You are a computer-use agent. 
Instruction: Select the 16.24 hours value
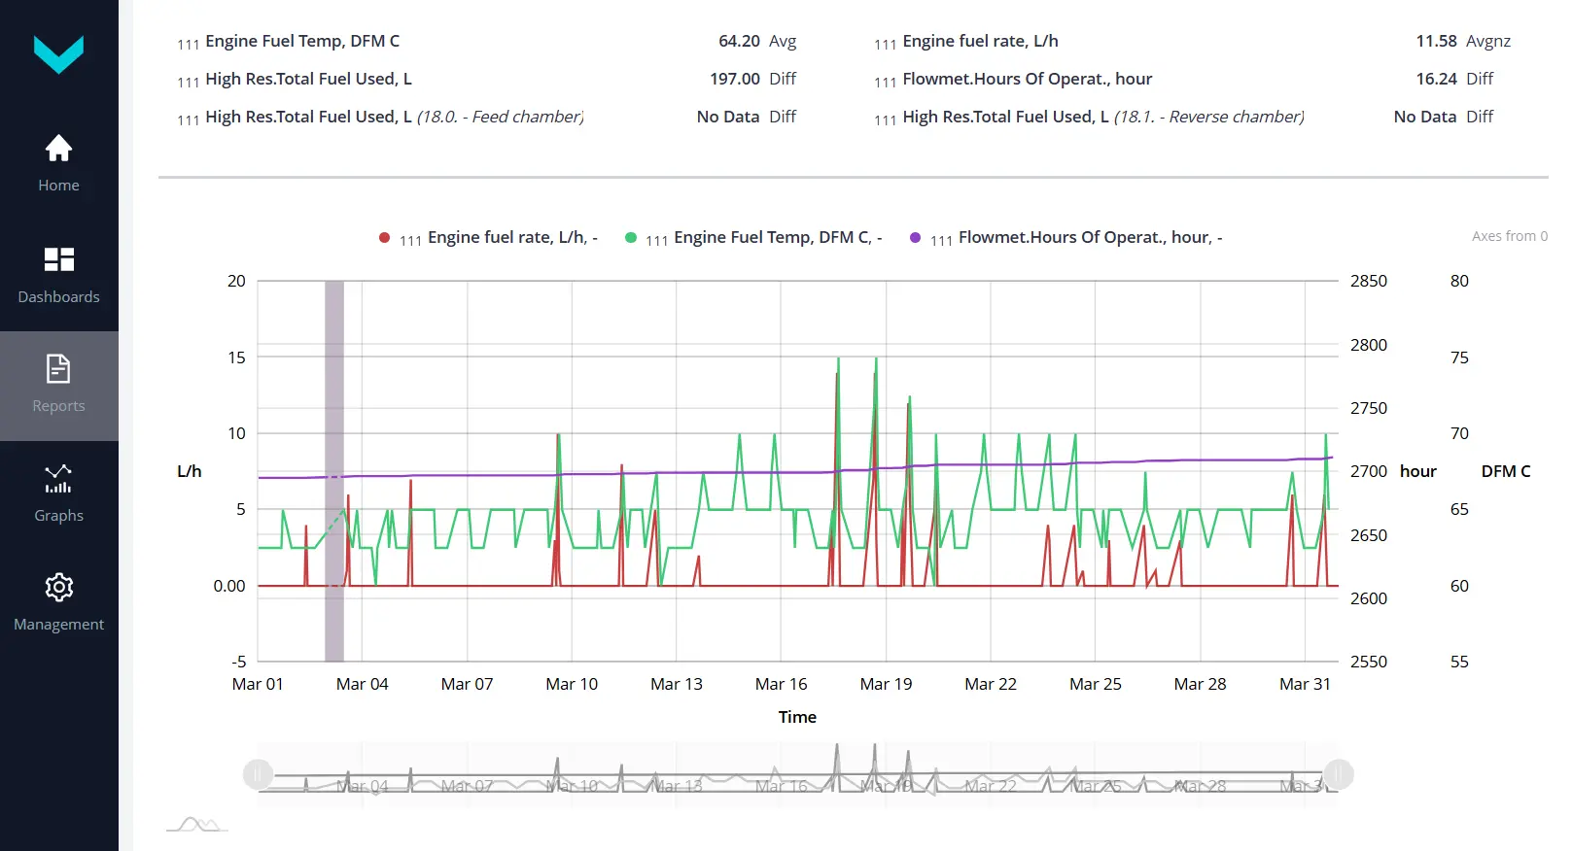1436,79
